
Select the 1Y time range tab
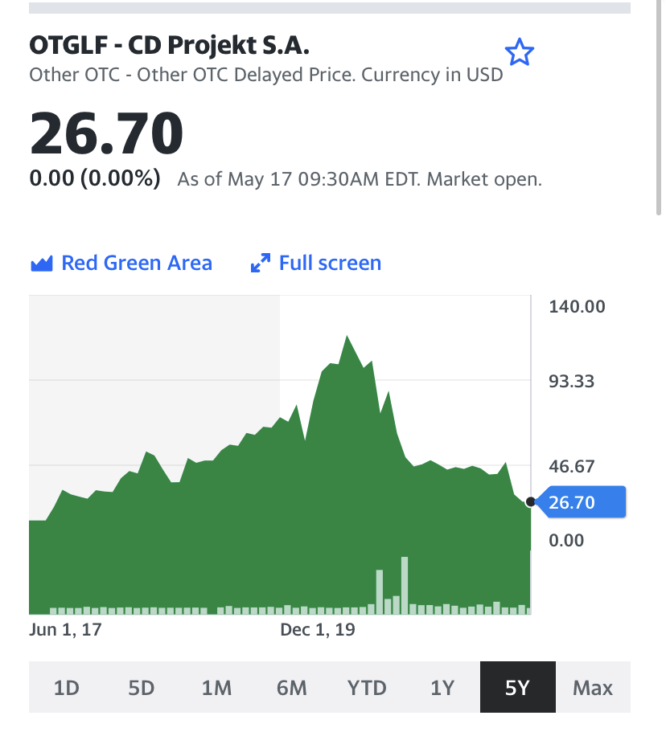[x=442, y=688]
